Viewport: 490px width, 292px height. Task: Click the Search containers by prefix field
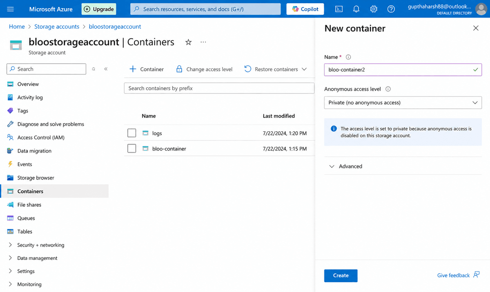219,88
